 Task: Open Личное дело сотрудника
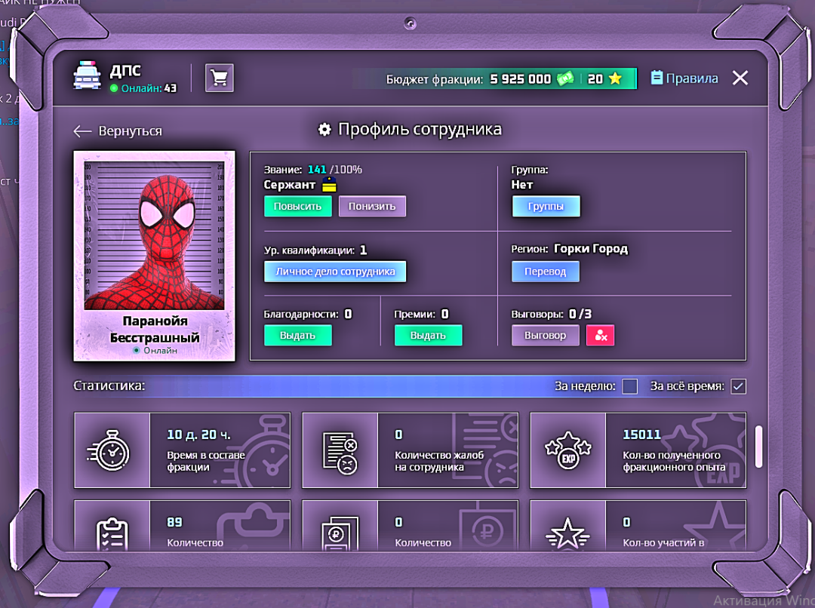[x=335, y=272]
